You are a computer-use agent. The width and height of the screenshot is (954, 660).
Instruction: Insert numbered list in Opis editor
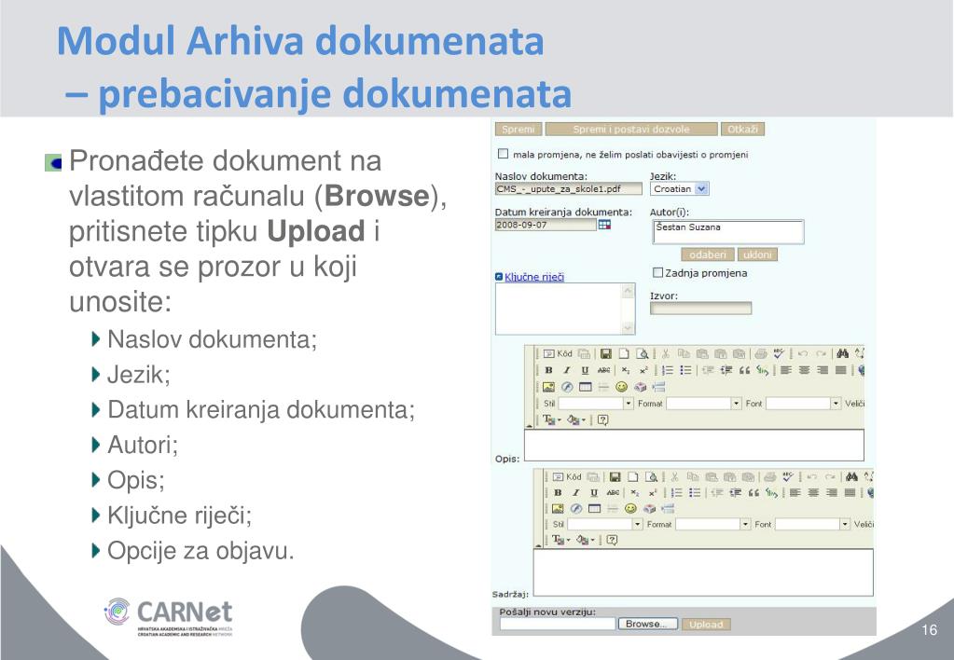coord(668,370)
